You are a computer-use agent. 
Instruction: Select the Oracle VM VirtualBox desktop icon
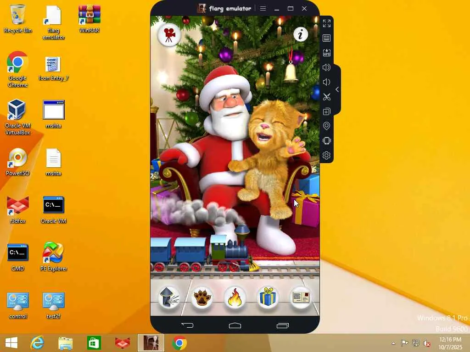click(18, 117)
